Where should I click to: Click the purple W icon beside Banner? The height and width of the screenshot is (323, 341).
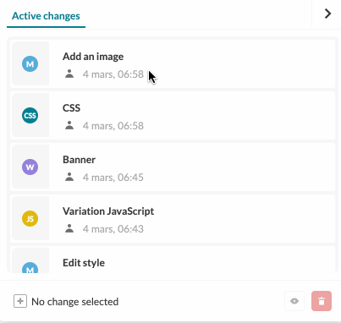point(30,167)
